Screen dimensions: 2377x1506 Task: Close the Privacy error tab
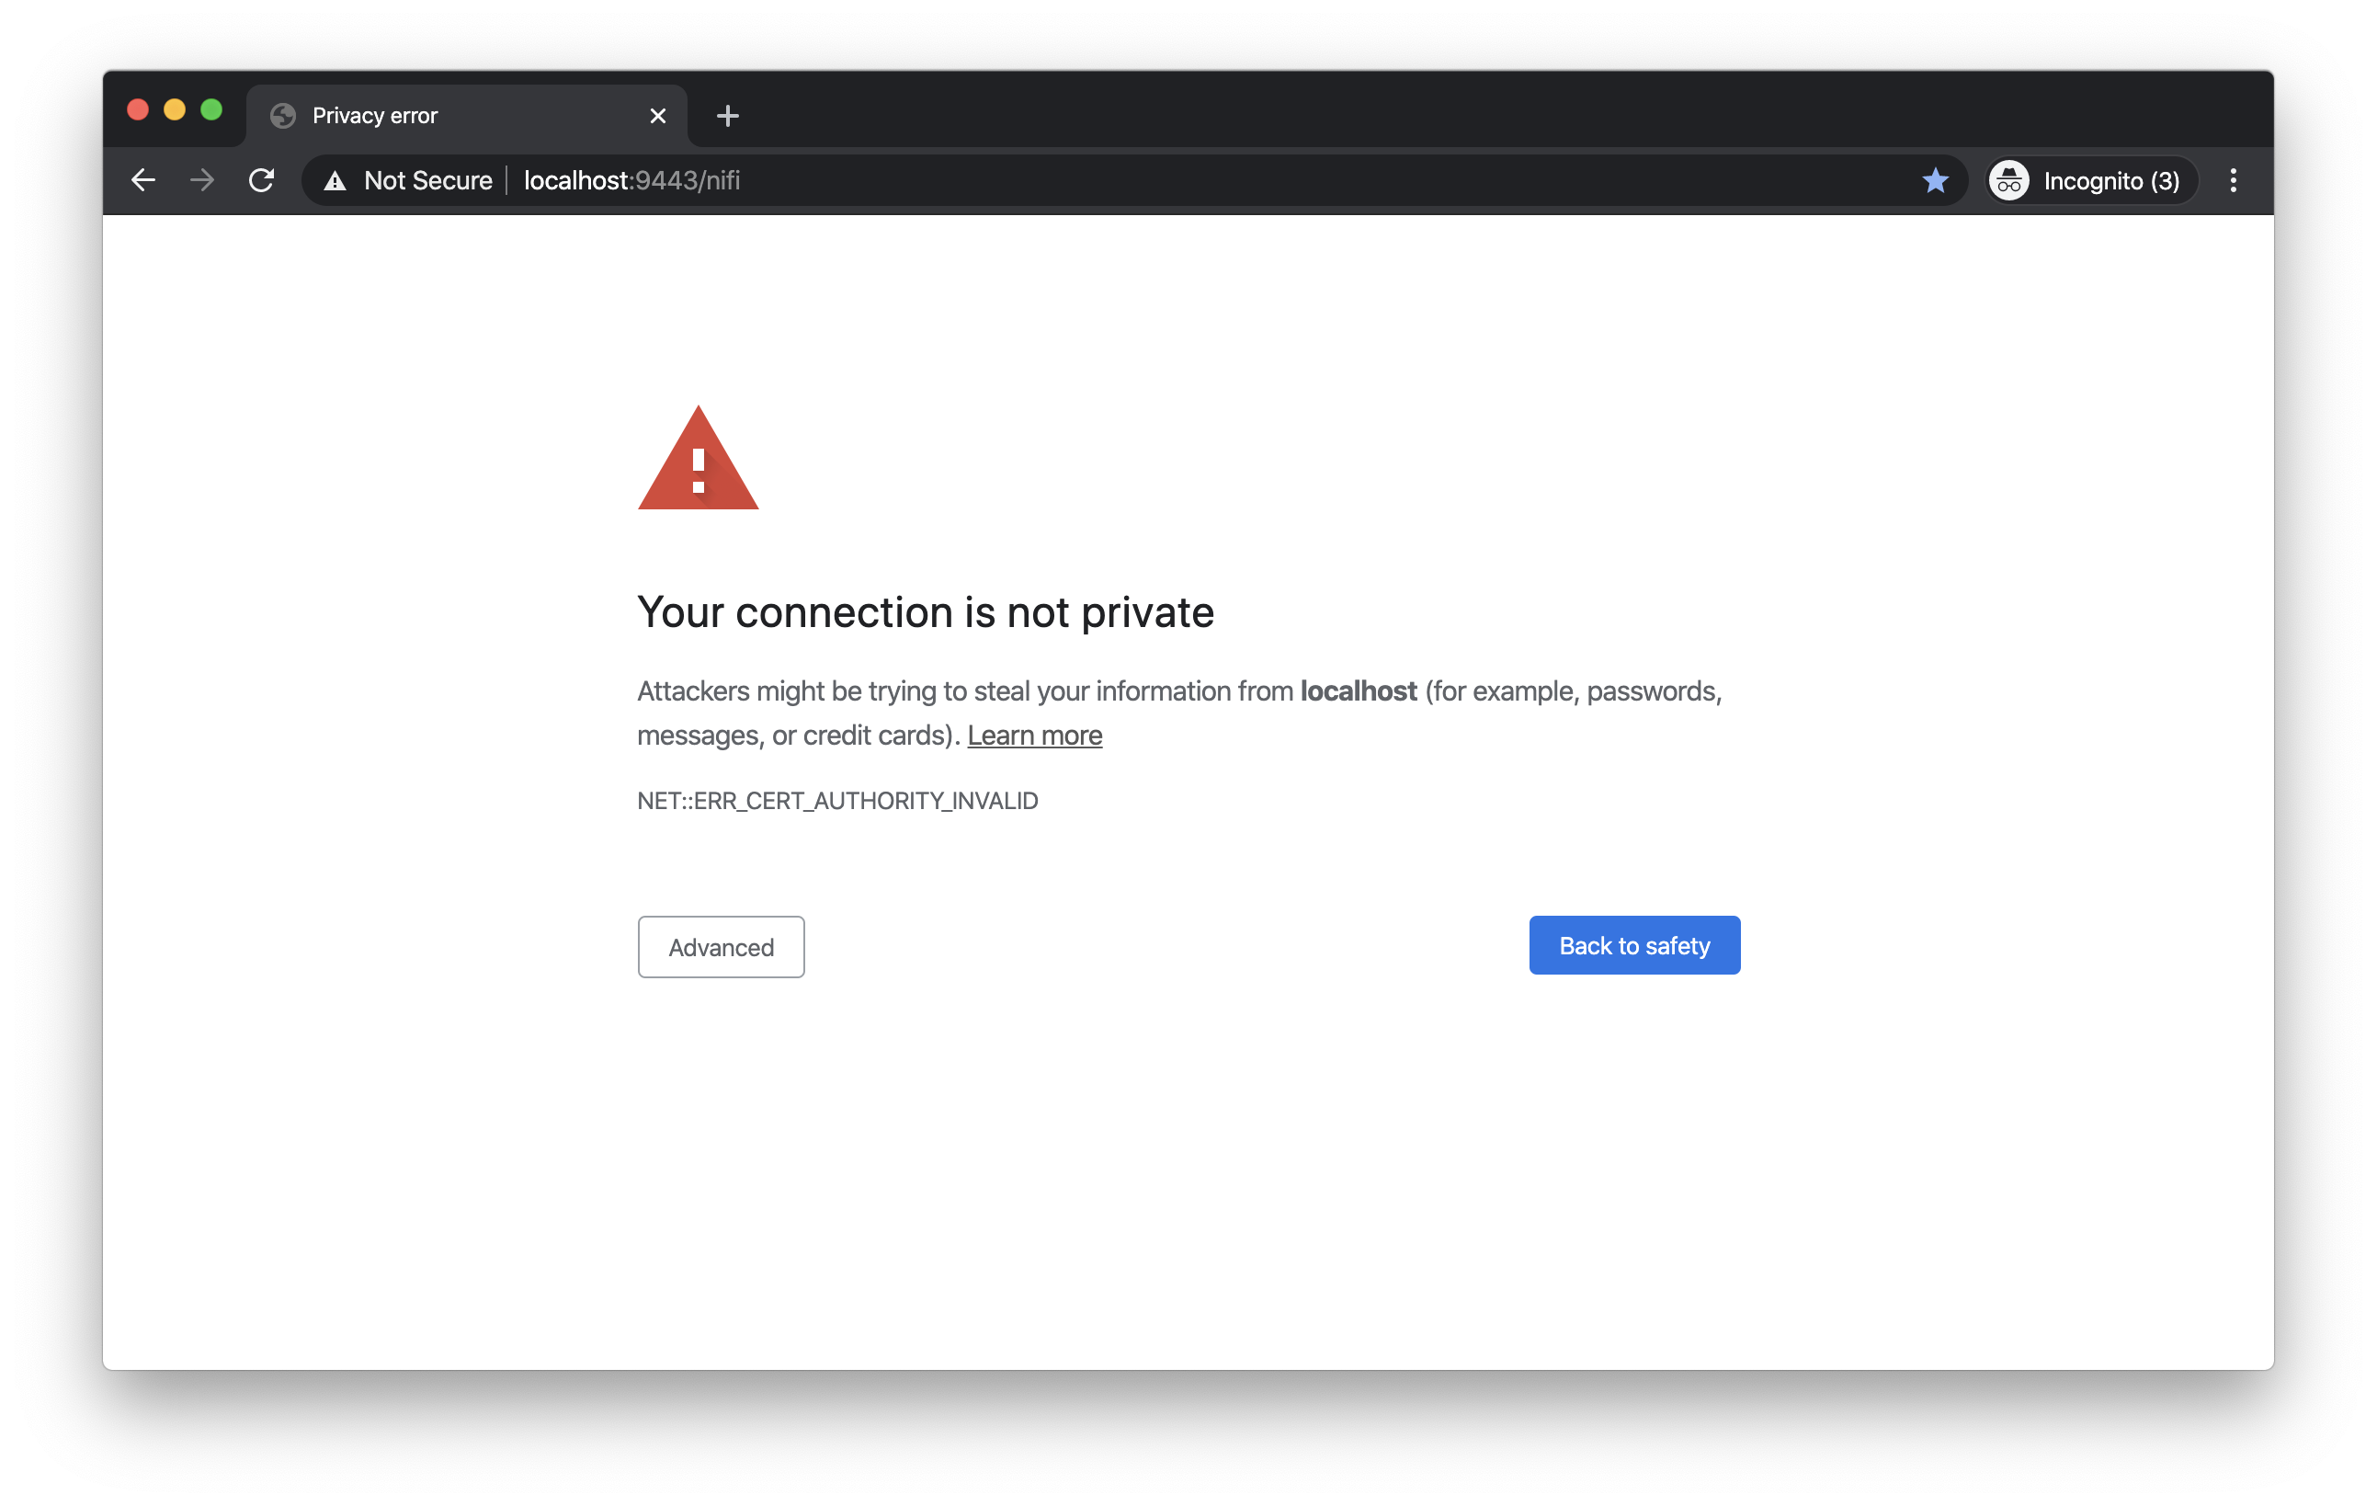click(x=657, y=116)
